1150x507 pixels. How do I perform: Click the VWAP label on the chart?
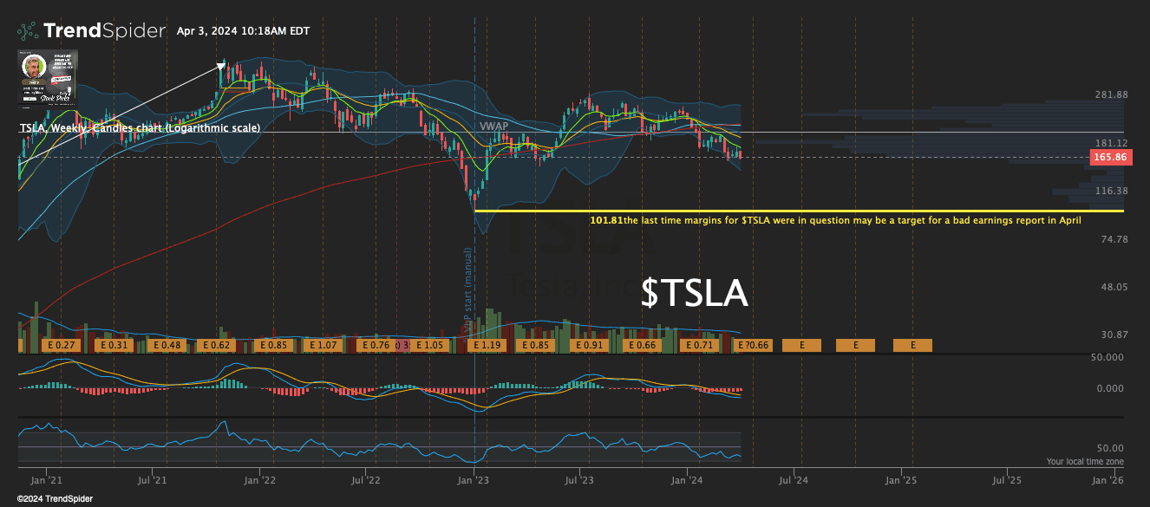coord(493,127)
